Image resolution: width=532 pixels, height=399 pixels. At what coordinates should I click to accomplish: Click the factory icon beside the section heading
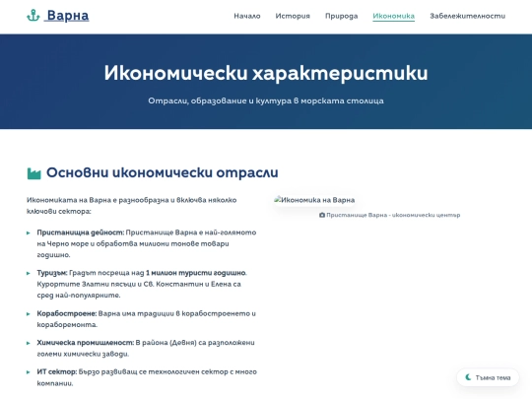(x=33, y=173)
